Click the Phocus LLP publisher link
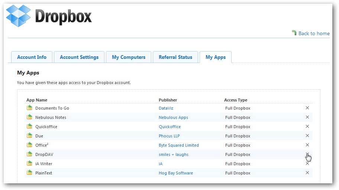 coord(169,136)
